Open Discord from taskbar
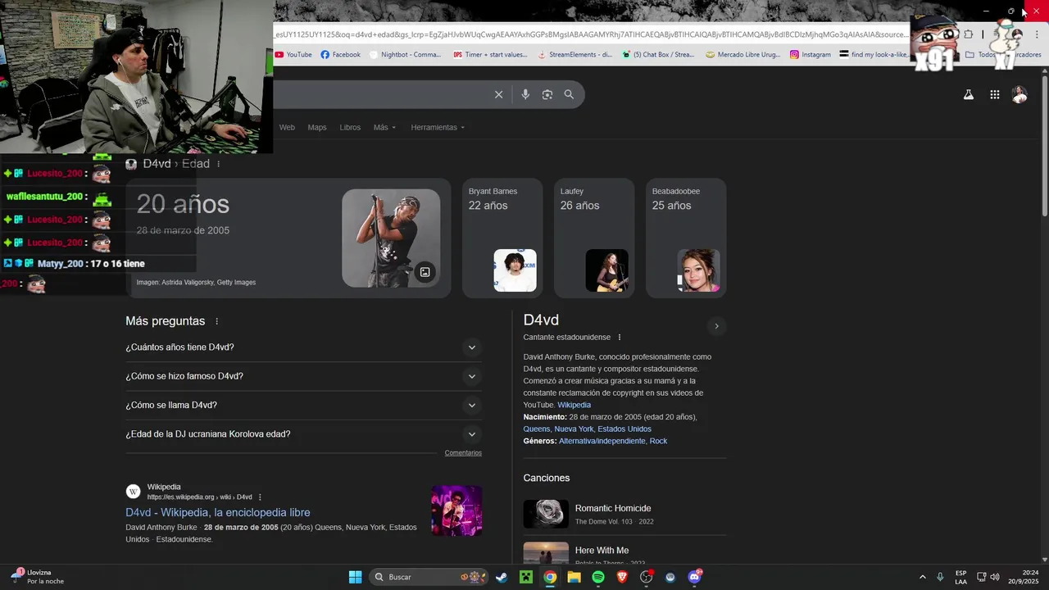Screen dimensions: 1049x590 tap(695, 577)
